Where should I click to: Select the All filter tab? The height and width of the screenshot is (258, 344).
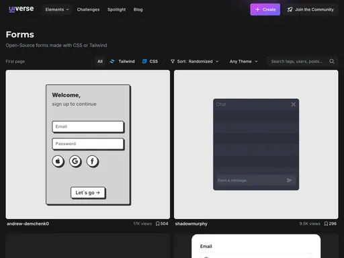click(100, 61)
